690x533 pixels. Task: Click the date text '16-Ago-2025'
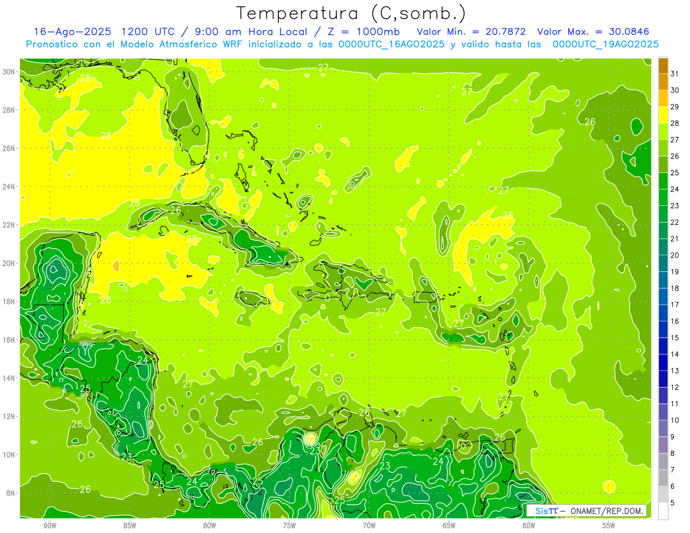(72, 32)
